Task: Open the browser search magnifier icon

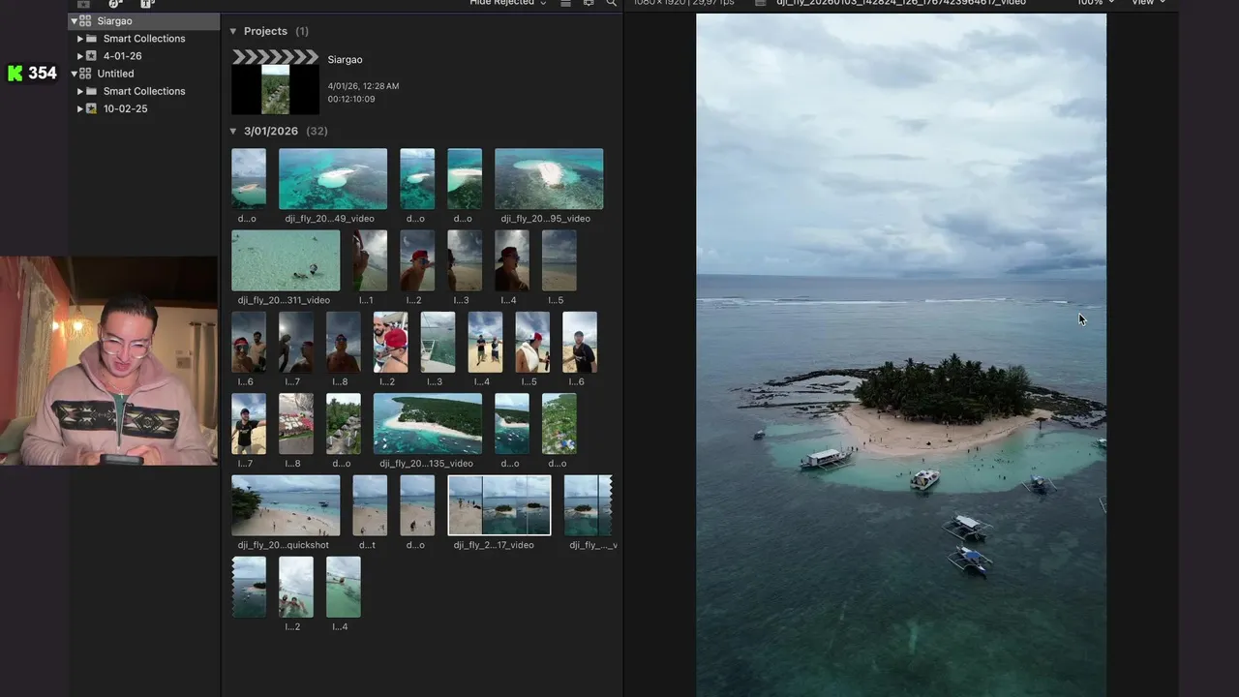Action: click(x=611, y=3)
